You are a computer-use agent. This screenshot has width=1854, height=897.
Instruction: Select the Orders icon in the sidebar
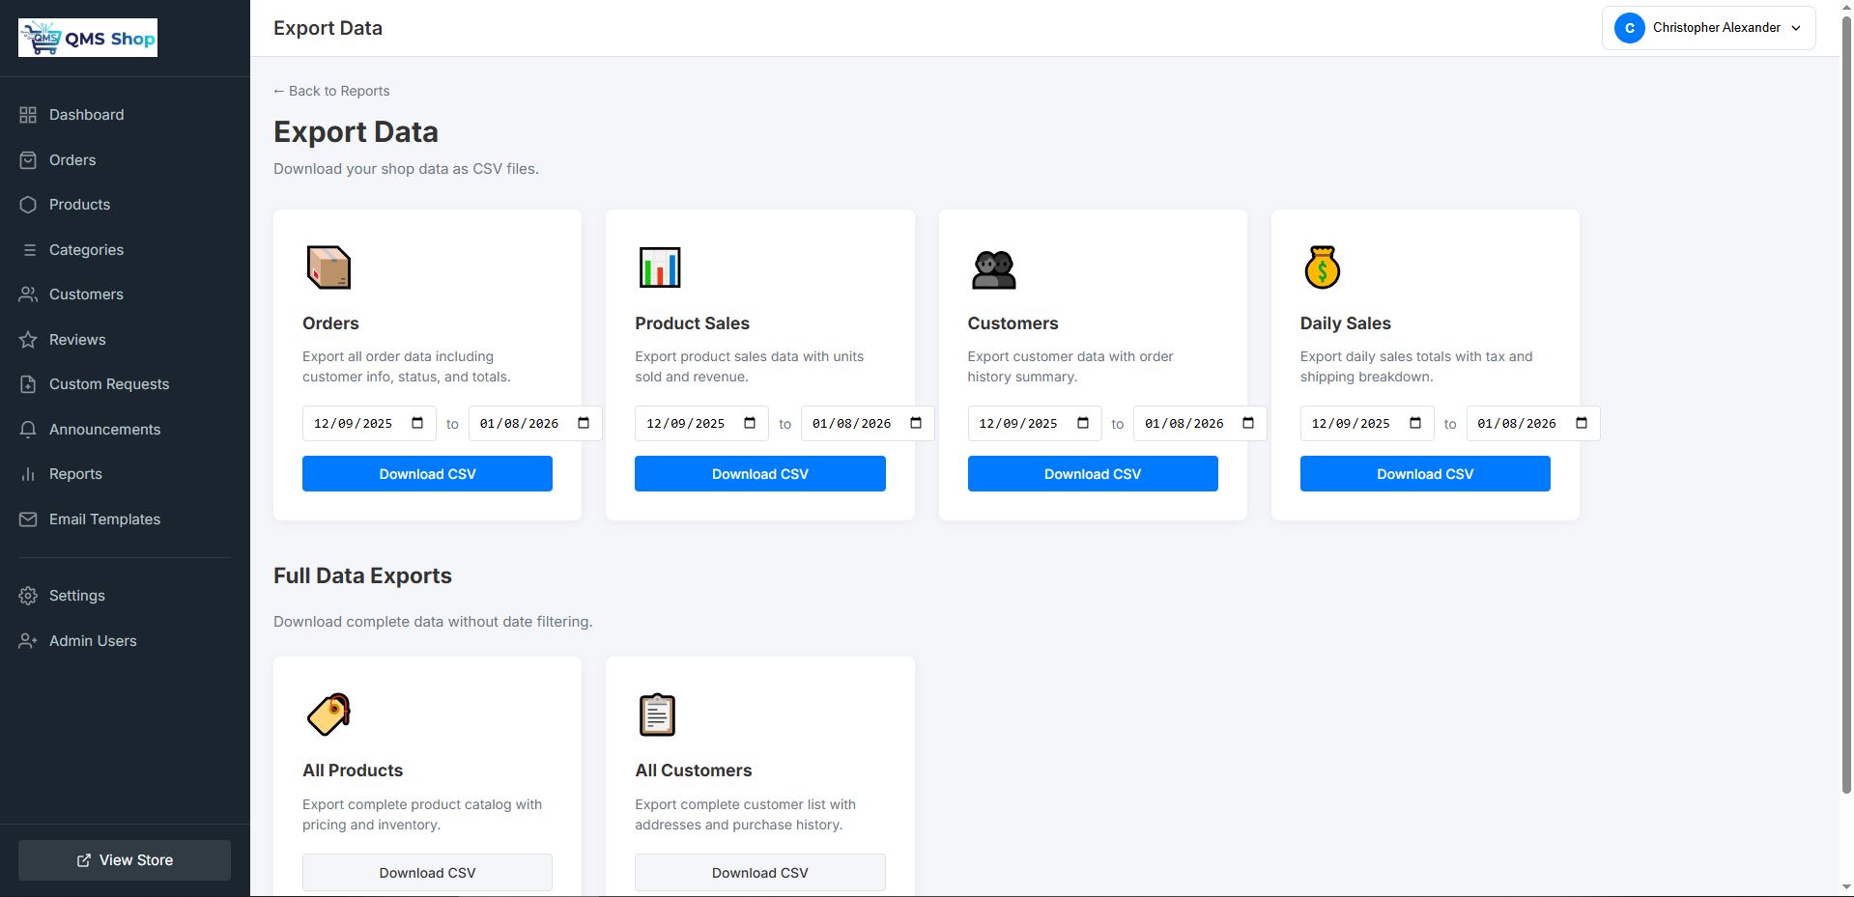28,160
